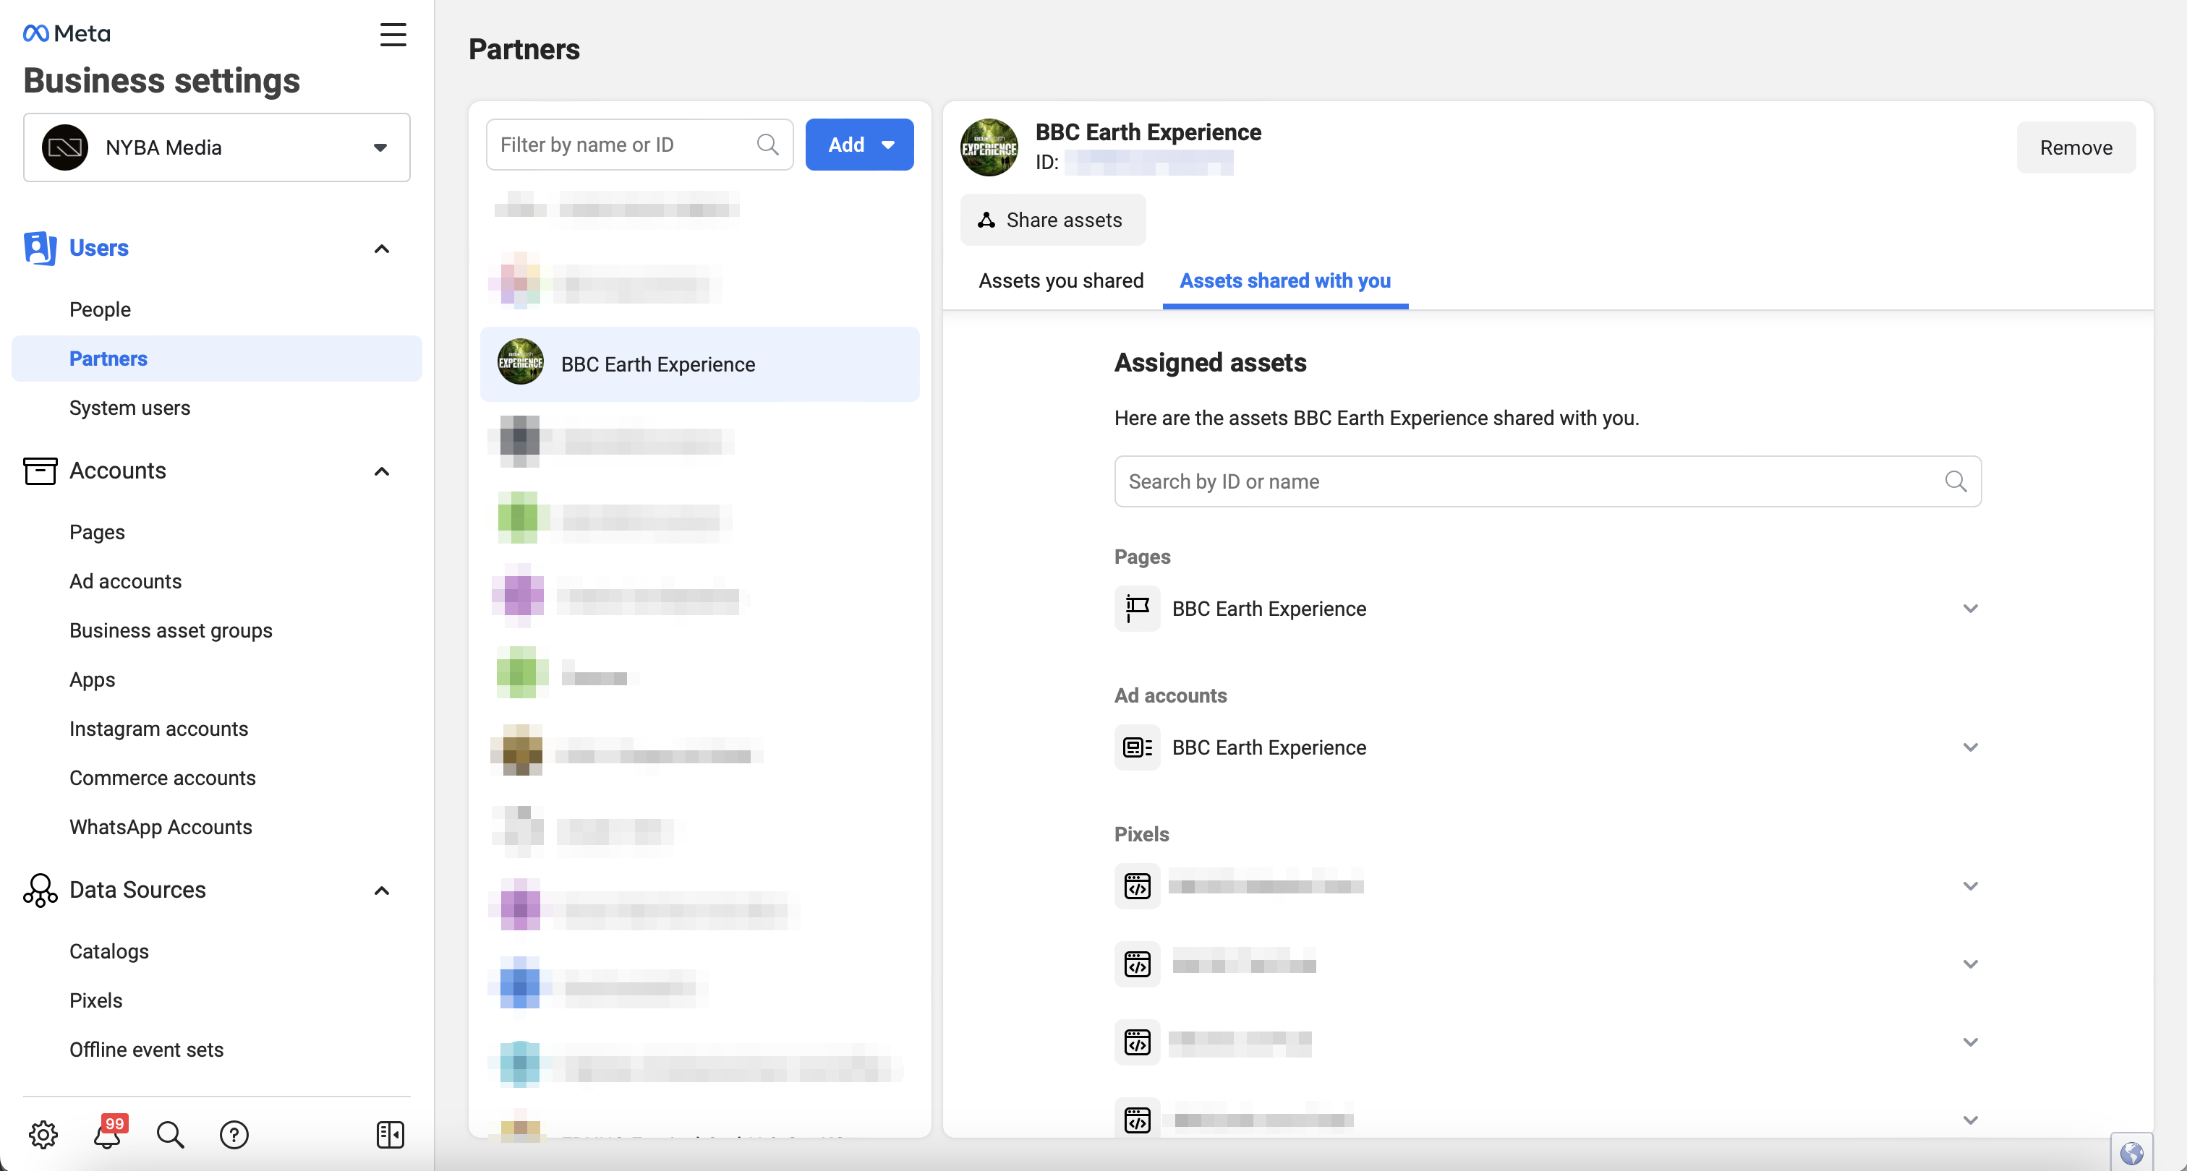Open the hamburger menu icon
This screenshot has width=2187, height=1171.
pos(392,35)
